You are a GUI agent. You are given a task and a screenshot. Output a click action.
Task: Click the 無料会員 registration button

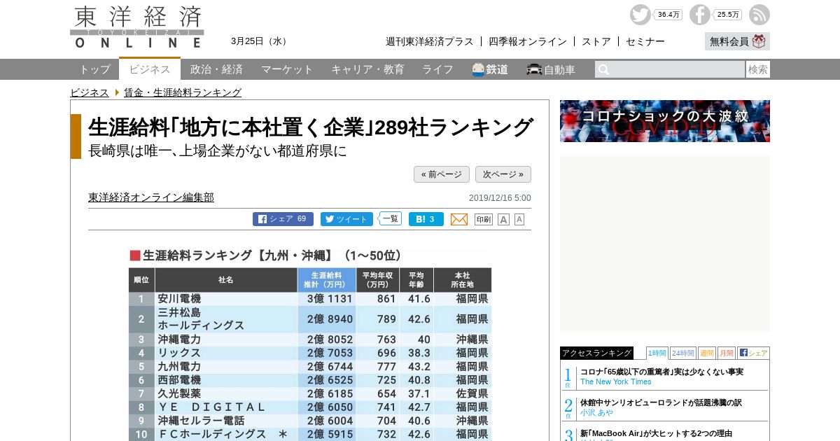(x=737, y=41)
